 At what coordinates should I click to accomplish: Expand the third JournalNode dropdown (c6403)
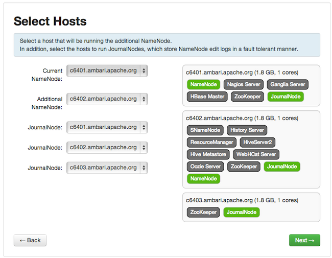point(107,168)
